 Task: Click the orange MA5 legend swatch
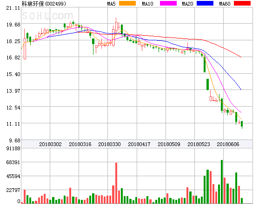pos(127,3)
